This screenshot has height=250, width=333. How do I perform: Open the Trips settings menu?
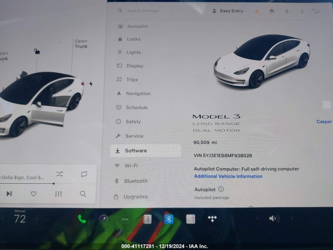tap(127, 80)
